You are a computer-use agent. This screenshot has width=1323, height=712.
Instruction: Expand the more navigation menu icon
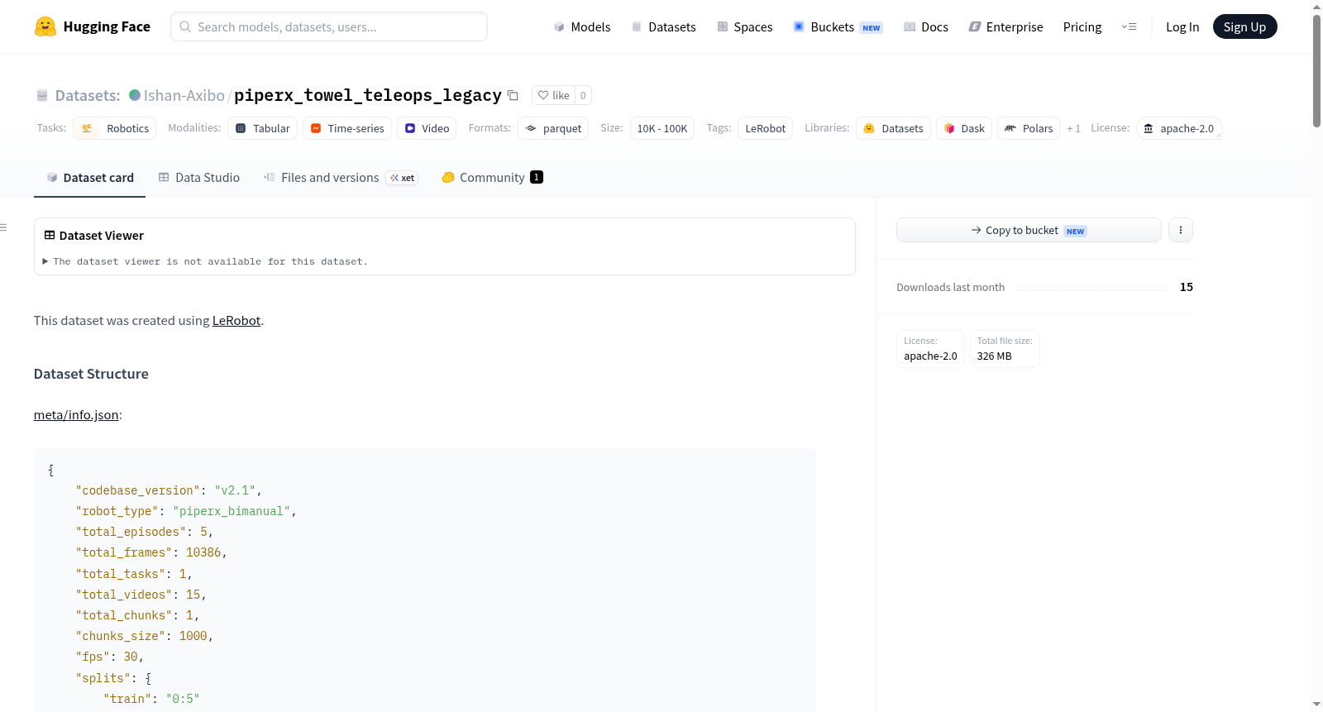1129,26
